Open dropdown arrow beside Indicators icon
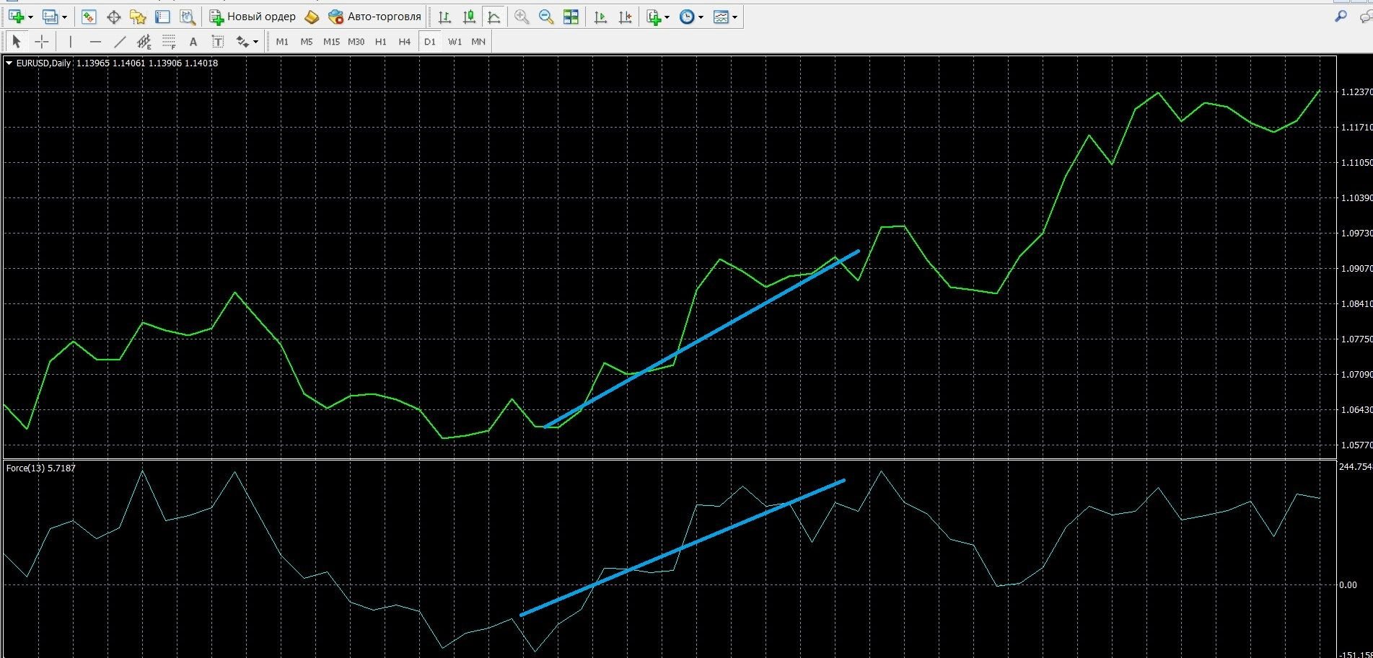Image resolution: width=1373 pixels, height=658 pixels. 667,17
